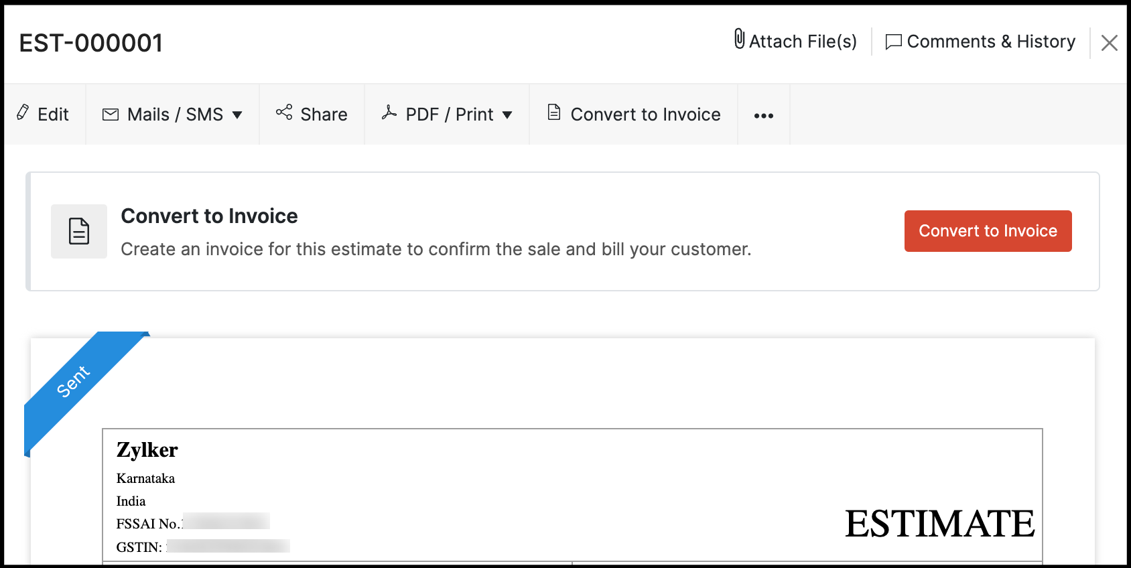Click the PDF acrobat icon

click(x=389, y=113)
